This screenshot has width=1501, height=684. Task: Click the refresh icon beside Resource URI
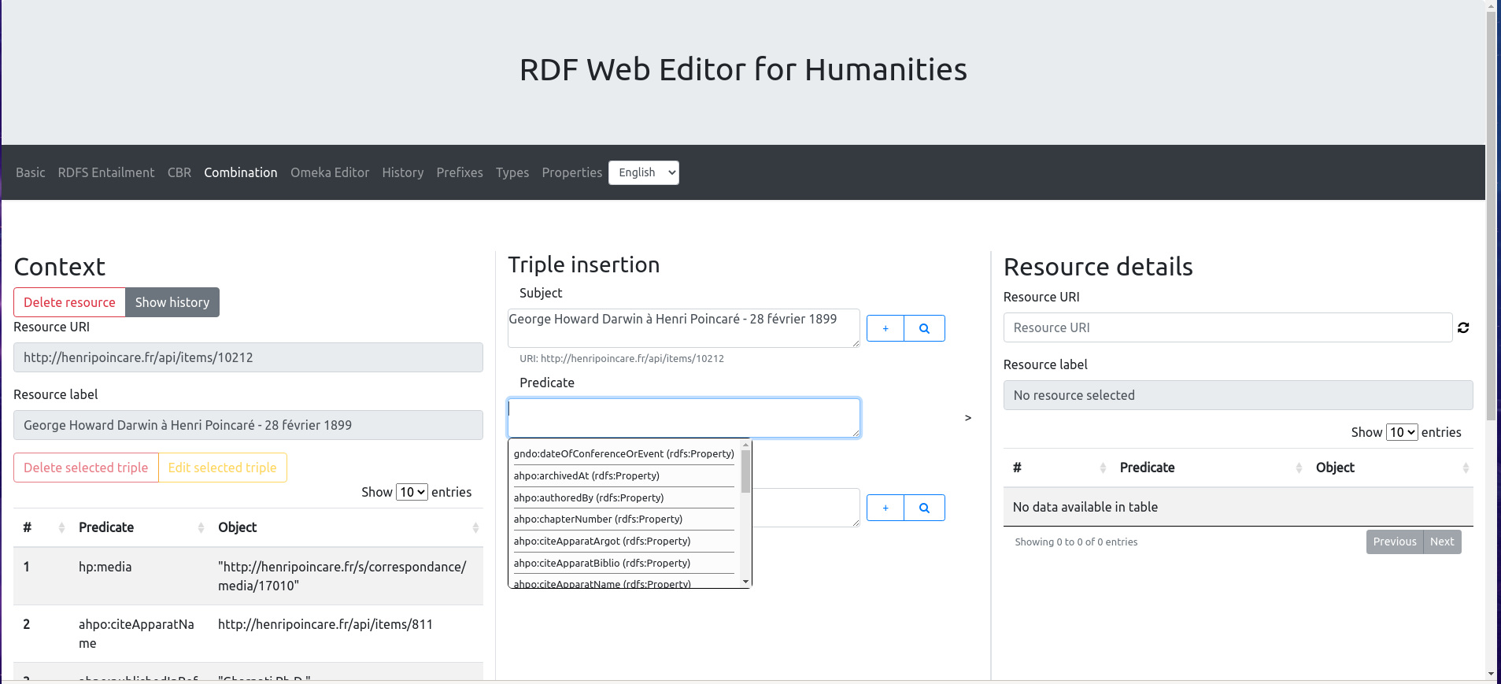1463,327
